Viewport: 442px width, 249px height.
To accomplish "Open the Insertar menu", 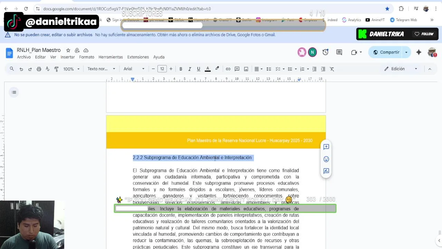I will pyautogui.click(x=68, y=57).
